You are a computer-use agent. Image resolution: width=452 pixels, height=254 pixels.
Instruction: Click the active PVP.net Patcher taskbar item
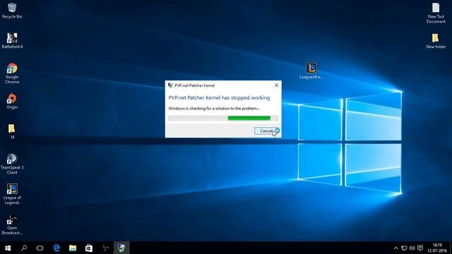tap(121, 248)
